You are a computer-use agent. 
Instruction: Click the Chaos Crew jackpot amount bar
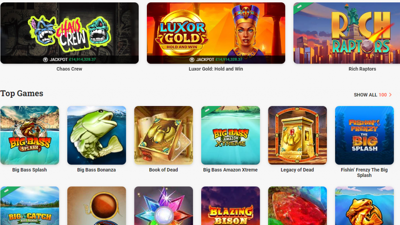coord(70,60)
